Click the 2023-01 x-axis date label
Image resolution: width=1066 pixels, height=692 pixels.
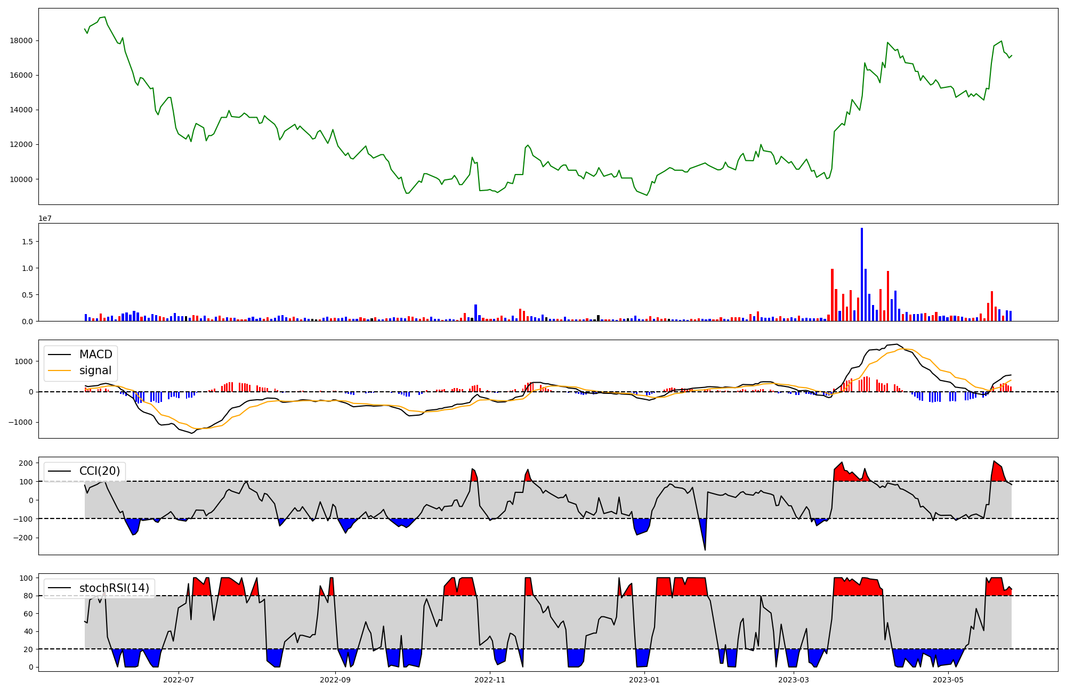tap(644, 680)
